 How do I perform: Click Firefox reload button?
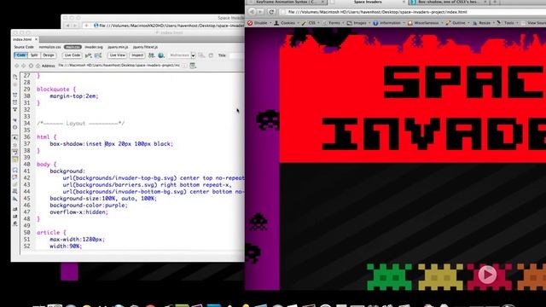click(x=271, y=11)
